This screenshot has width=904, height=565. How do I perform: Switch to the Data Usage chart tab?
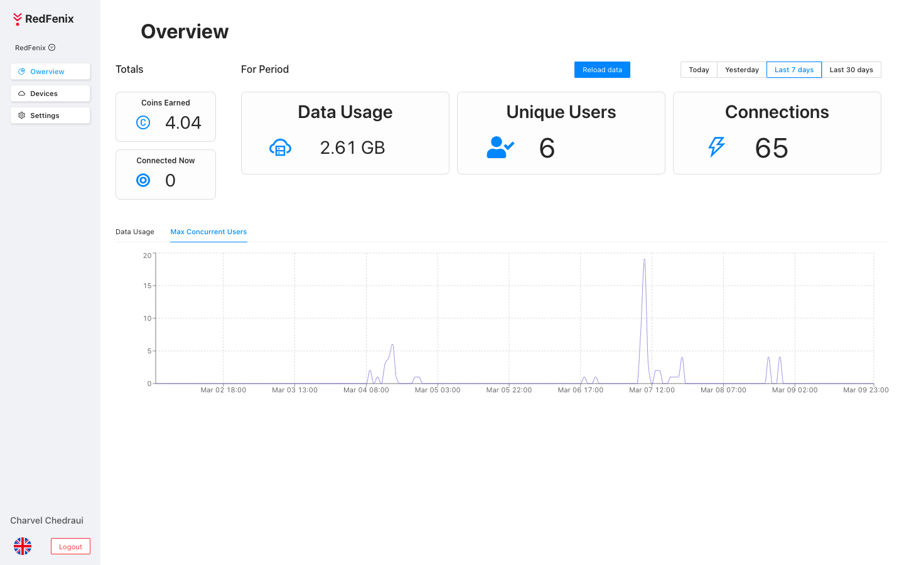click(135, 232)
